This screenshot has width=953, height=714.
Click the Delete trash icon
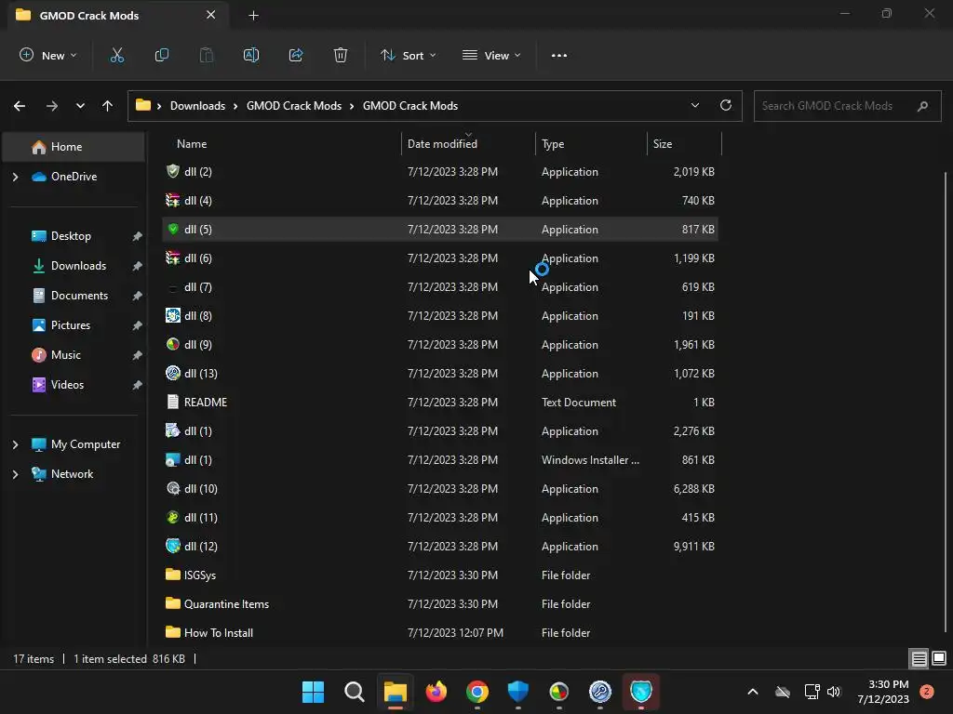coord(341,55)
